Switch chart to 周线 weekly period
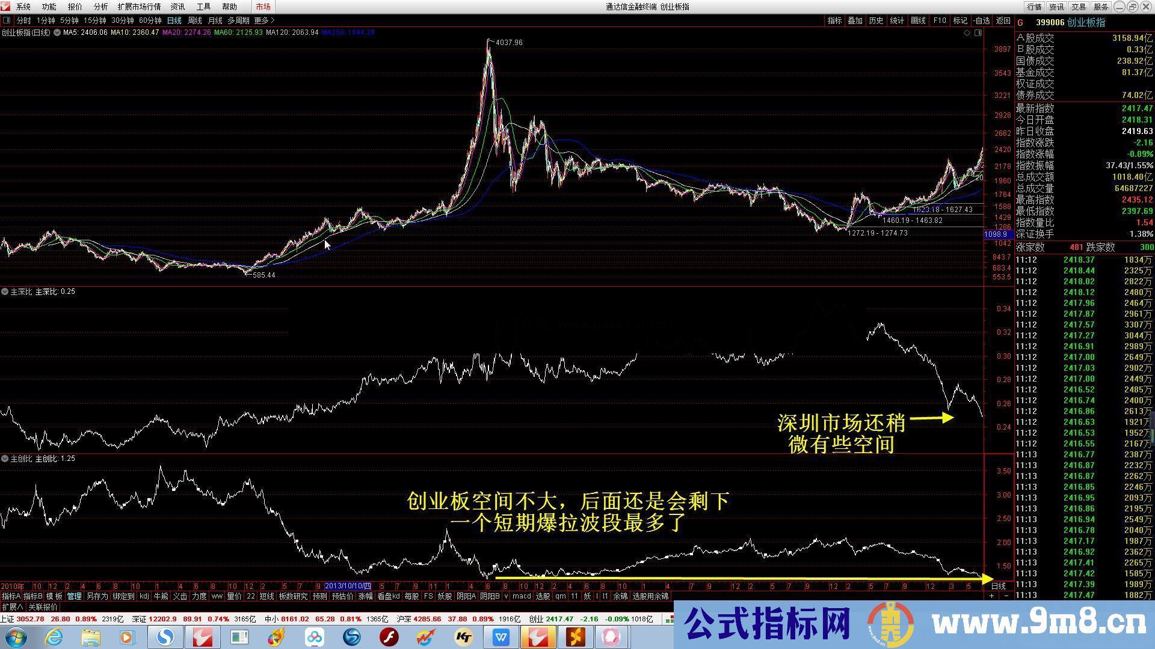Image resolution: width=1155 pixels, height=649 pixels. pos(195,20)
